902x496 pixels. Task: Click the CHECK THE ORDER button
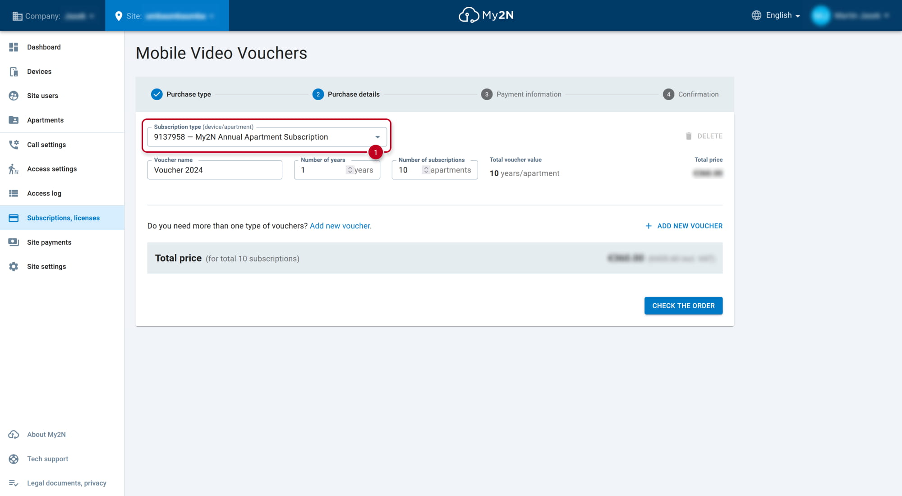(683, 306)
